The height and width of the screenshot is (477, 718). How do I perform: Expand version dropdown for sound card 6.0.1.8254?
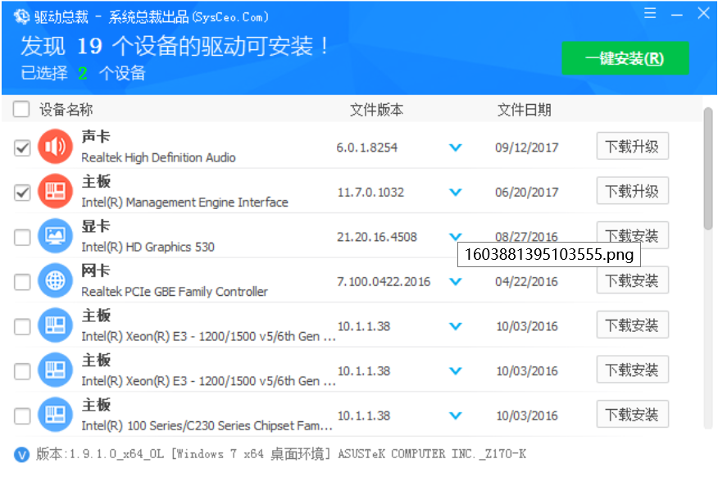pos(456,148)
